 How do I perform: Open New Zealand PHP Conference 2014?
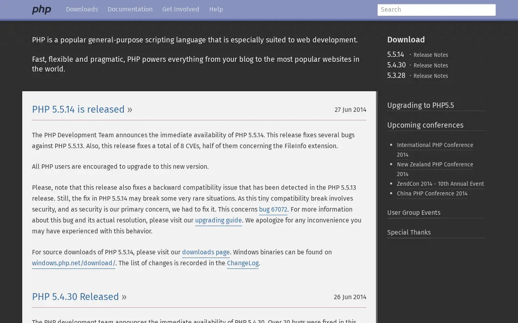435,169
